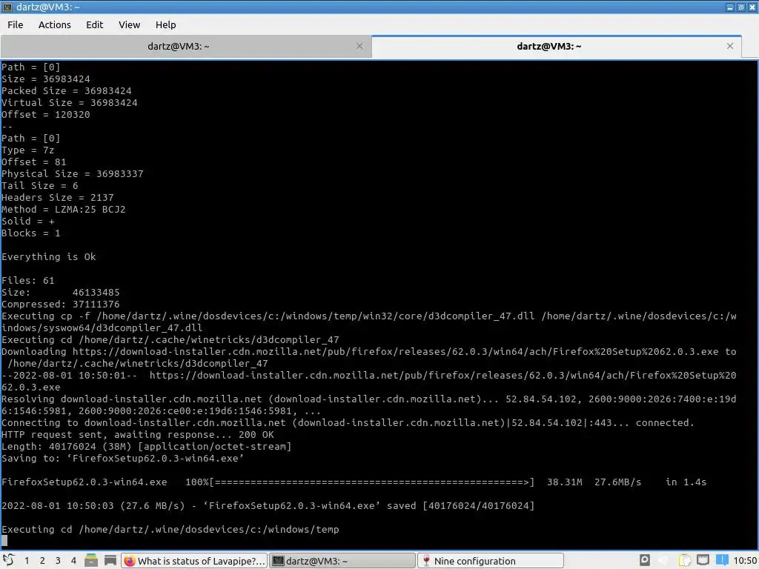The height and width of the screenshot is (569, 759).
Task: Switch to workspace 4
Action: 73,561
